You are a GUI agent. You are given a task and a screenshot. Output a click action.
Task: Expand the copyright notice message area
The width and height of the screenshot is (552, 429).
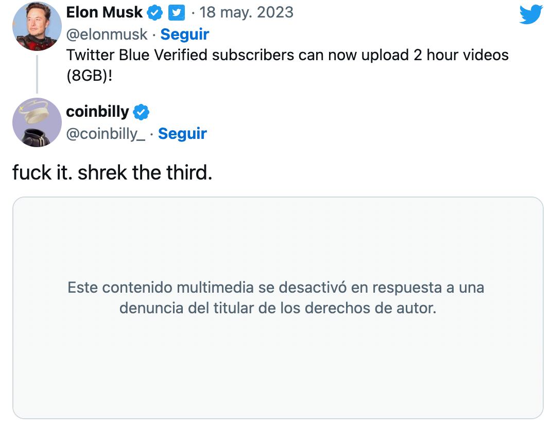click(x=276, y=298)
